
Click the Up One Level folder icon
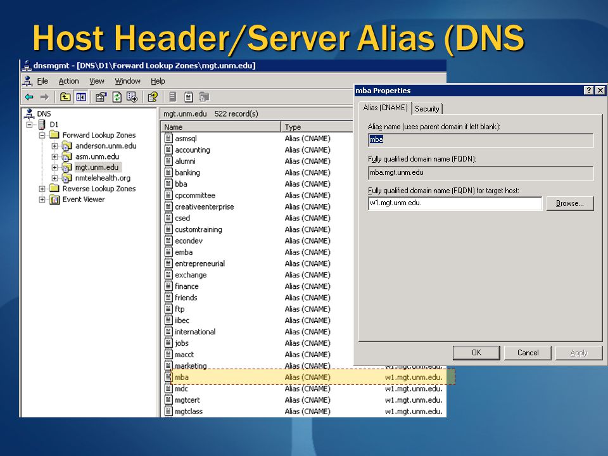(65, 97)
